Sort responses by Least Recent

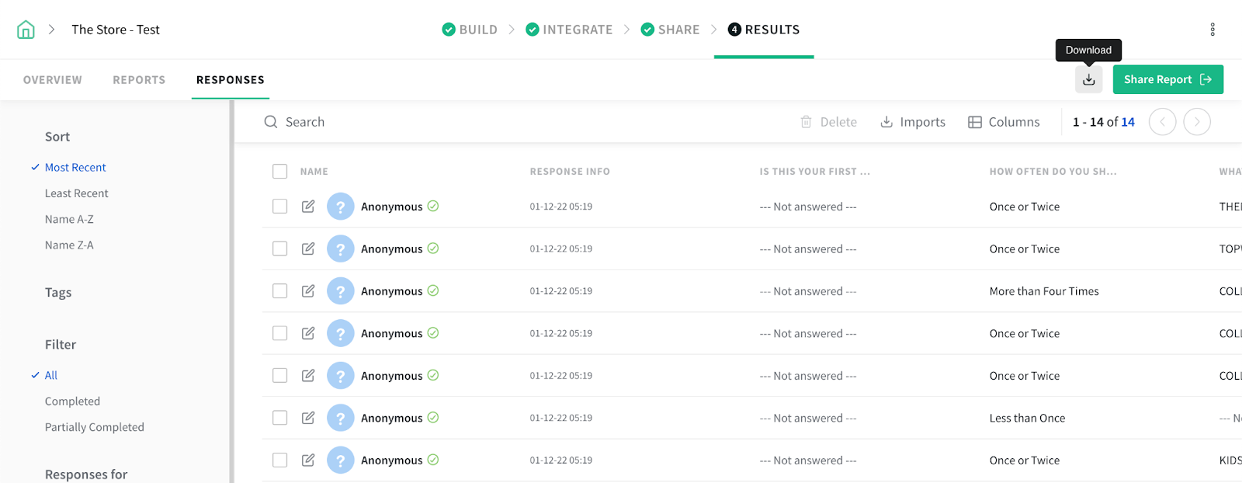point(76,193)
